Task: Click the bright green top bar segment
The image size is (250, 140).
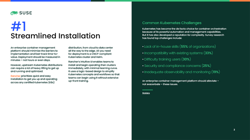Action: coord(167,1)
